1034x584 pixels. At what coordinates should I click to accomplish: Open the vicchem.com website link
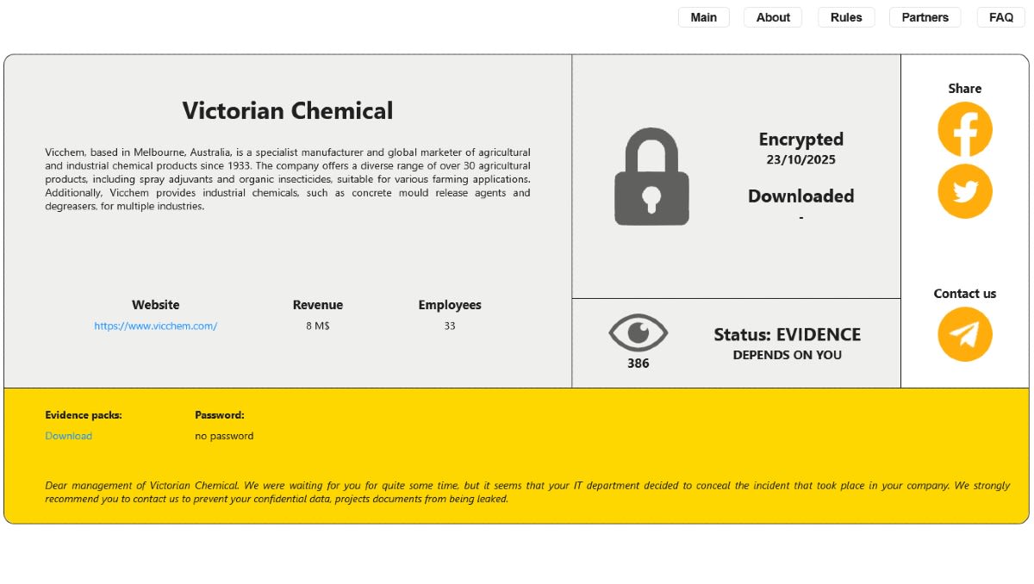tap(156, 326)
